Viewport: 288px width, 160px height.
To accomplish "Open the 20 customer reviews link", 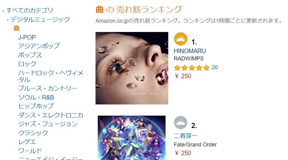I will [x=215, y=67].
